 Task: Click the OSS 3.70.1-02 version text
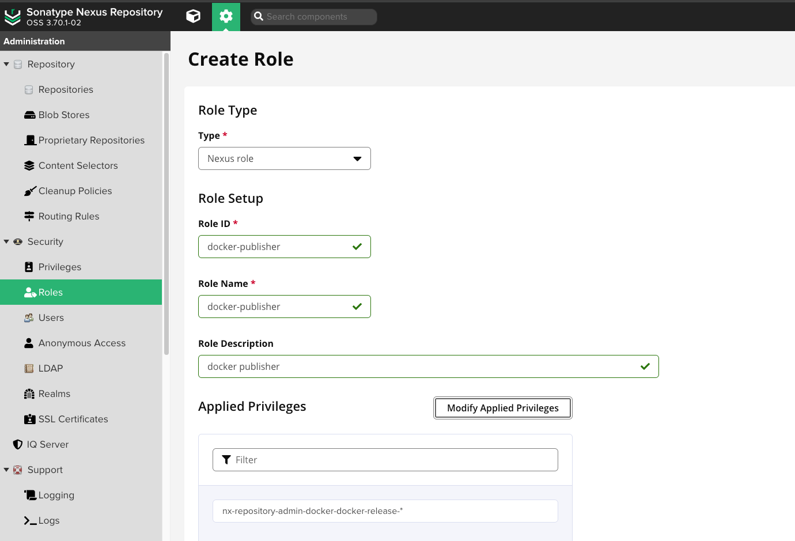pyautogui.click(x=54, y=23)
